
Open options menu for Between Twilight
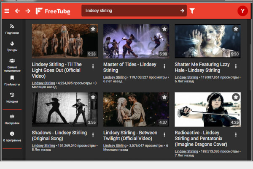click(164, 134)
